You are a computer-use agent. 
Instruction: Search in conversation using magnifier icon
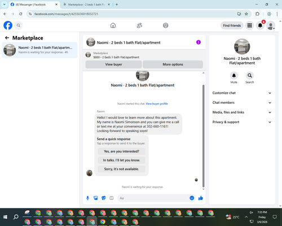click(250, 76)
